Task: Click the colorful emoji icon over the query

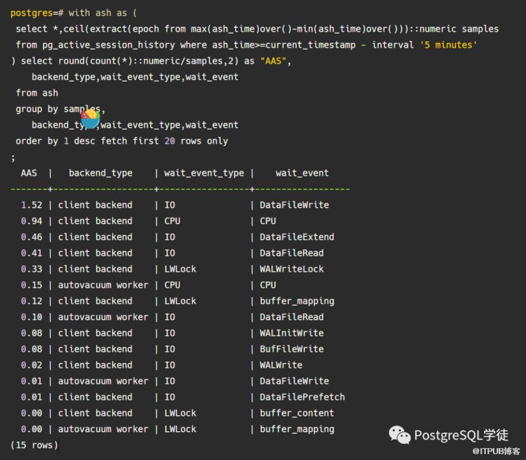Action: [x=90, y=118]
